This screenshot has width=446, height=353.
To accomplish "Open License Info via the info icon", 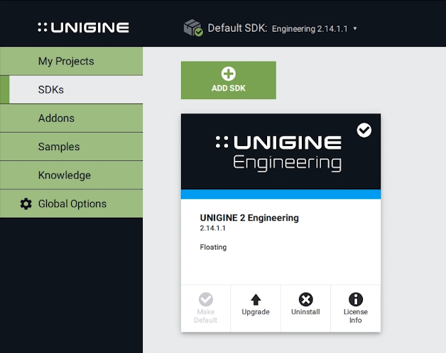I will click(355, 299).
